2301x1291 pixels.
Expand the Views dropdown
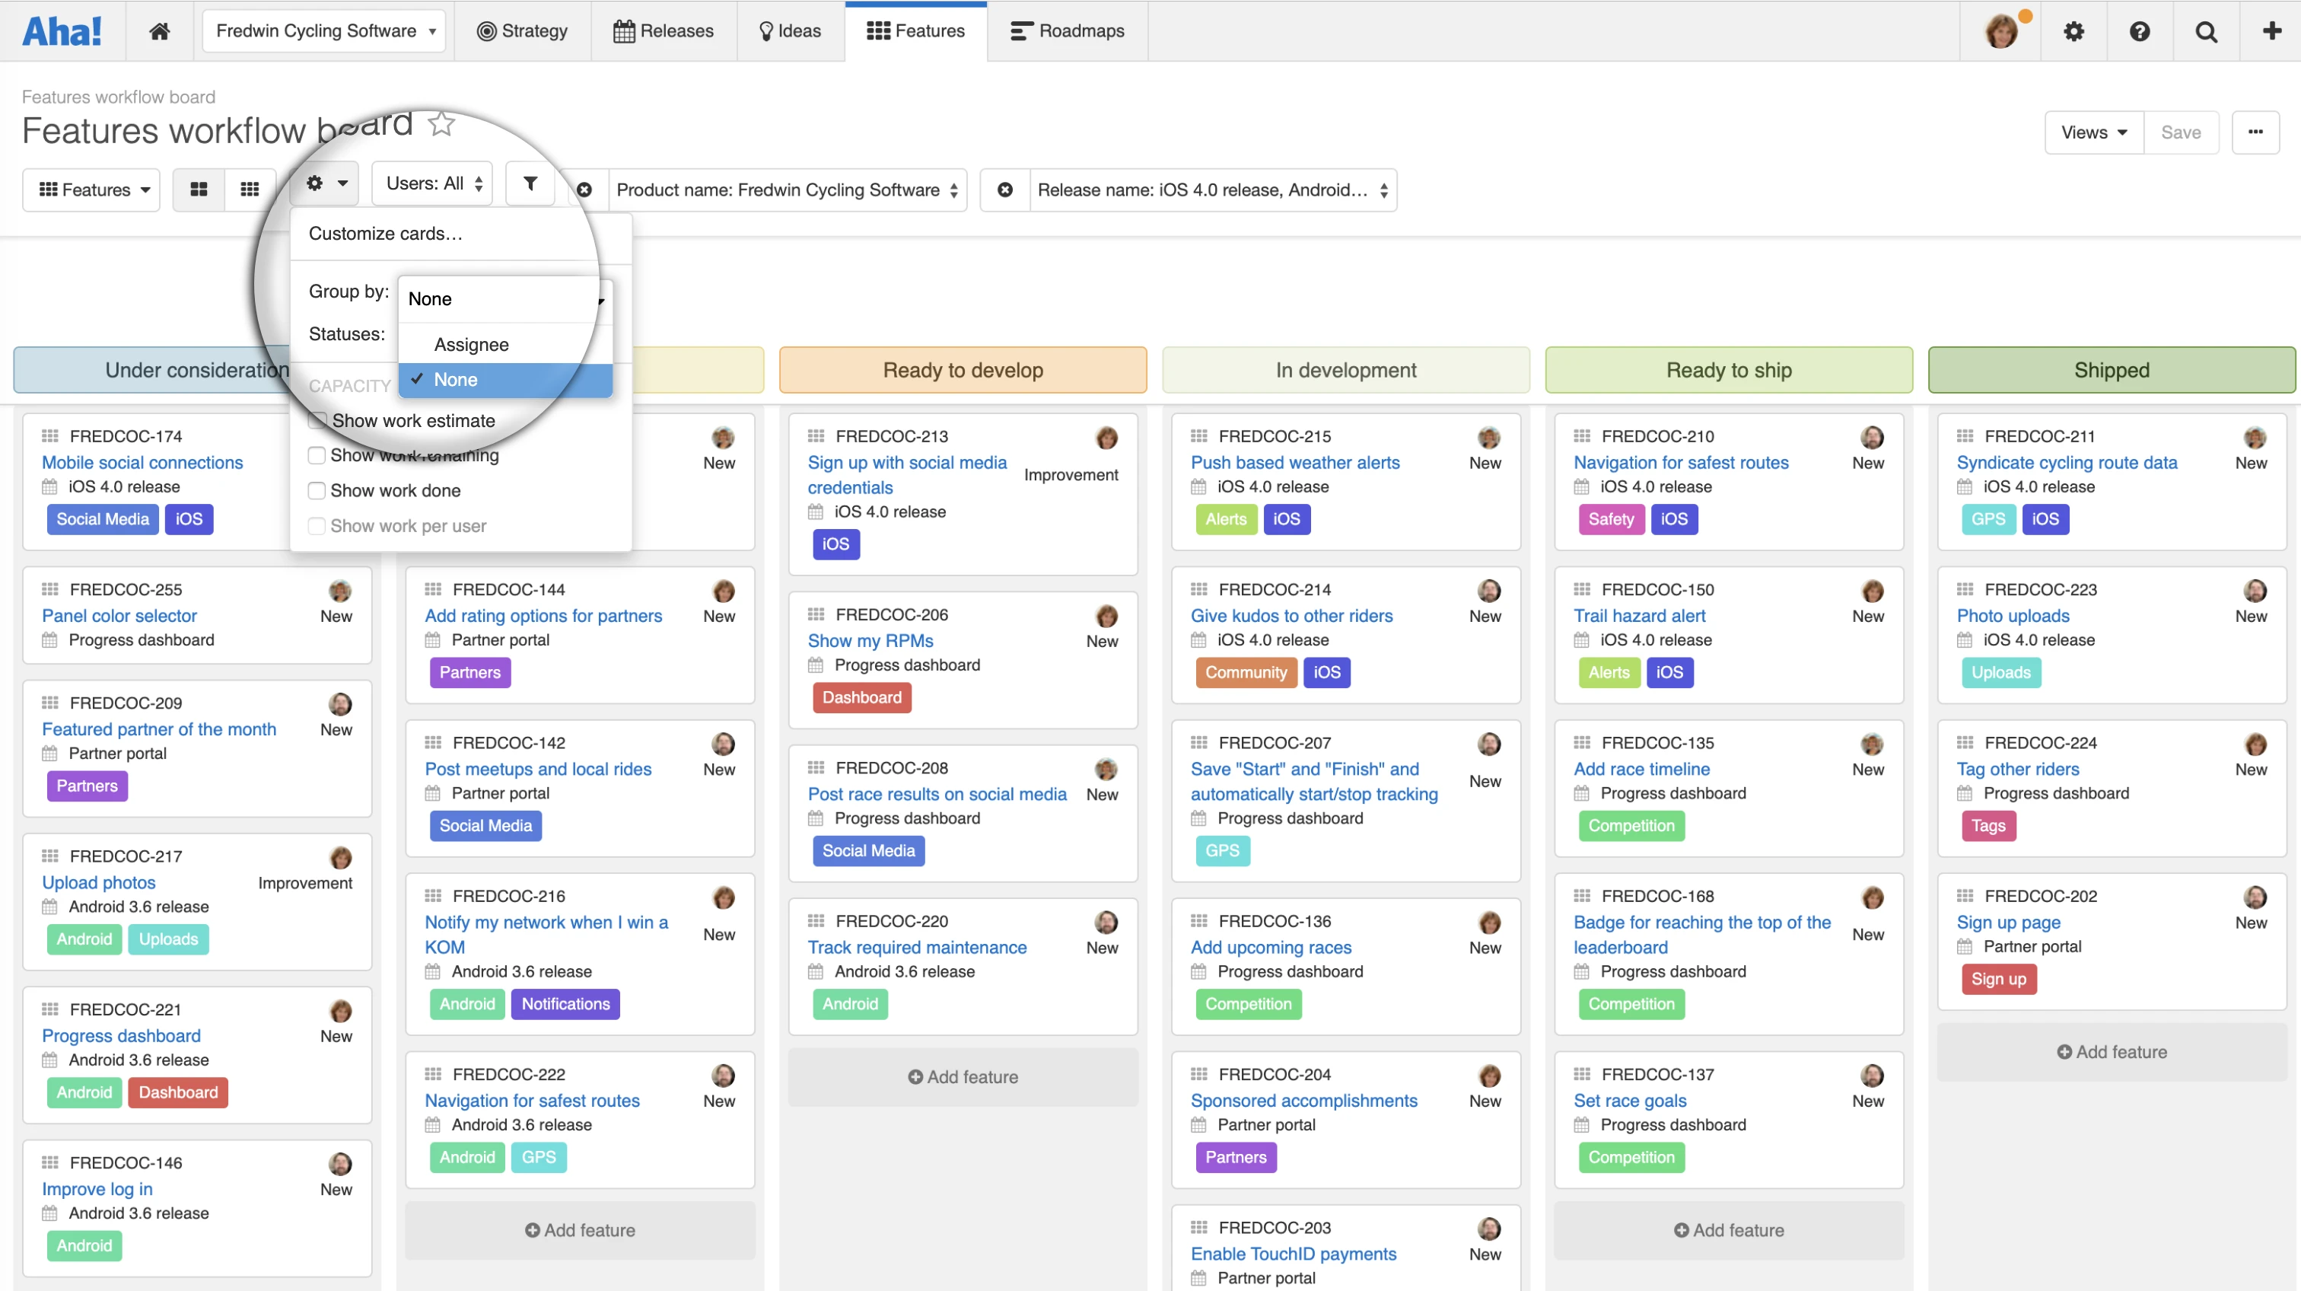click(2093, 132)
